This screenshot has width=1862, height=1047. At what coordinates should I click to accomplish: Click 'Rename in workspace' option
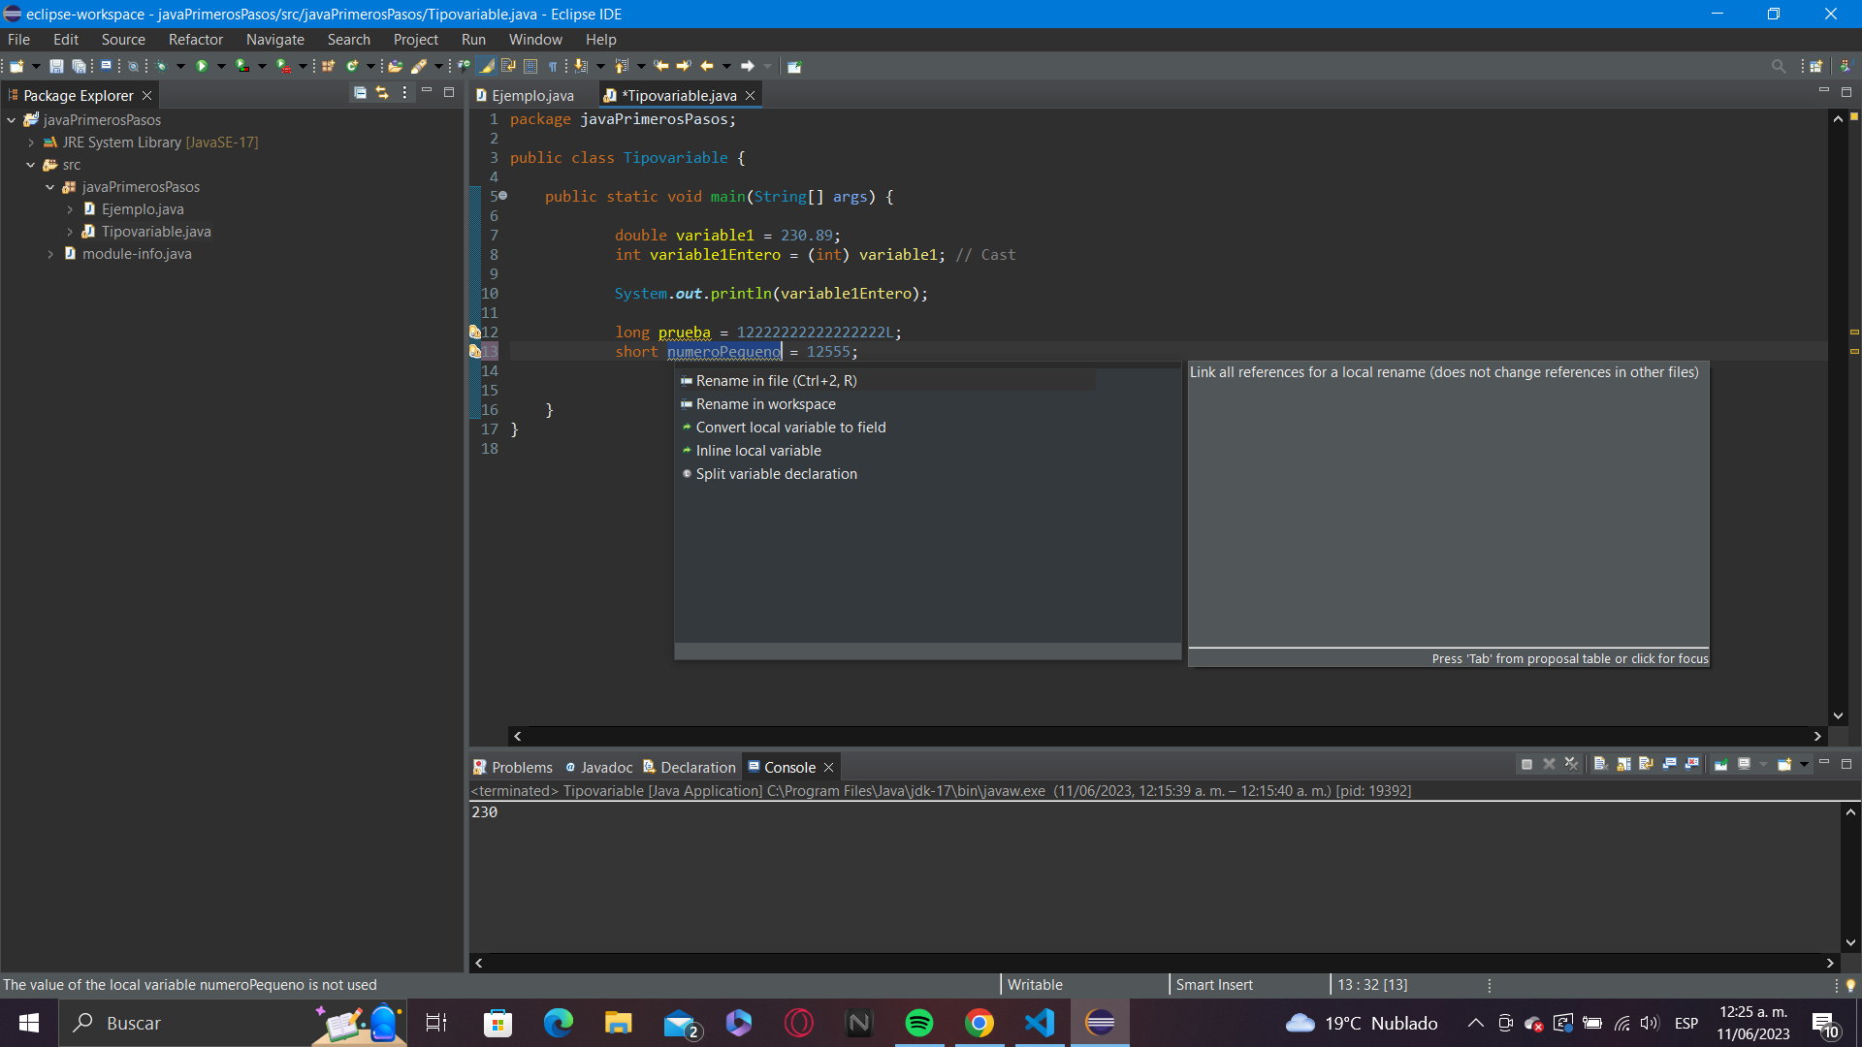pyautogui.click(x=765, y=404)
